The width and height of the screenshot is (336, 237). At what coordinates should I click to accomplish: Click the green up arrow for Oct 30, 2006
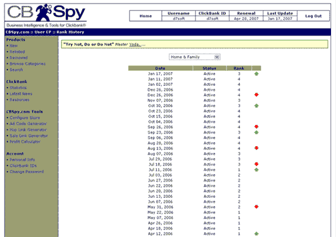(256, 106)
